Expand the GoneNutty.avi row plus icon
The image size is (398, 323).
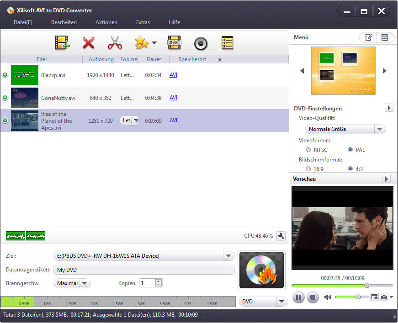[5, 98]
